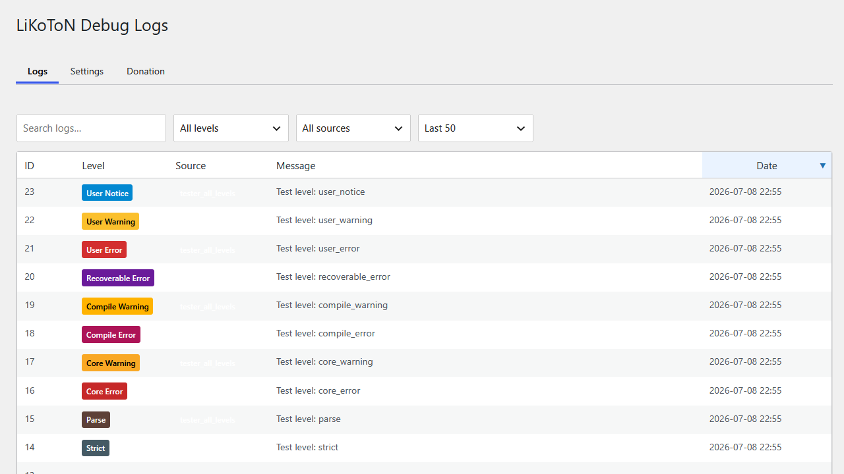
Task: Click the Date sort arrow icon
Action: coord(822,166)
